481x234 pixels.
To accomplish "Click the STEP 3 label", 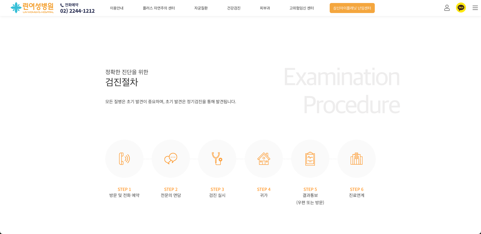I will (217, 189).
